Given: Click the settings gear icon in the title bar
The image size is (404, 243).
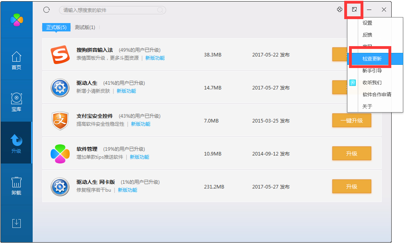Looking at the screenshot, I should (339, 9).
